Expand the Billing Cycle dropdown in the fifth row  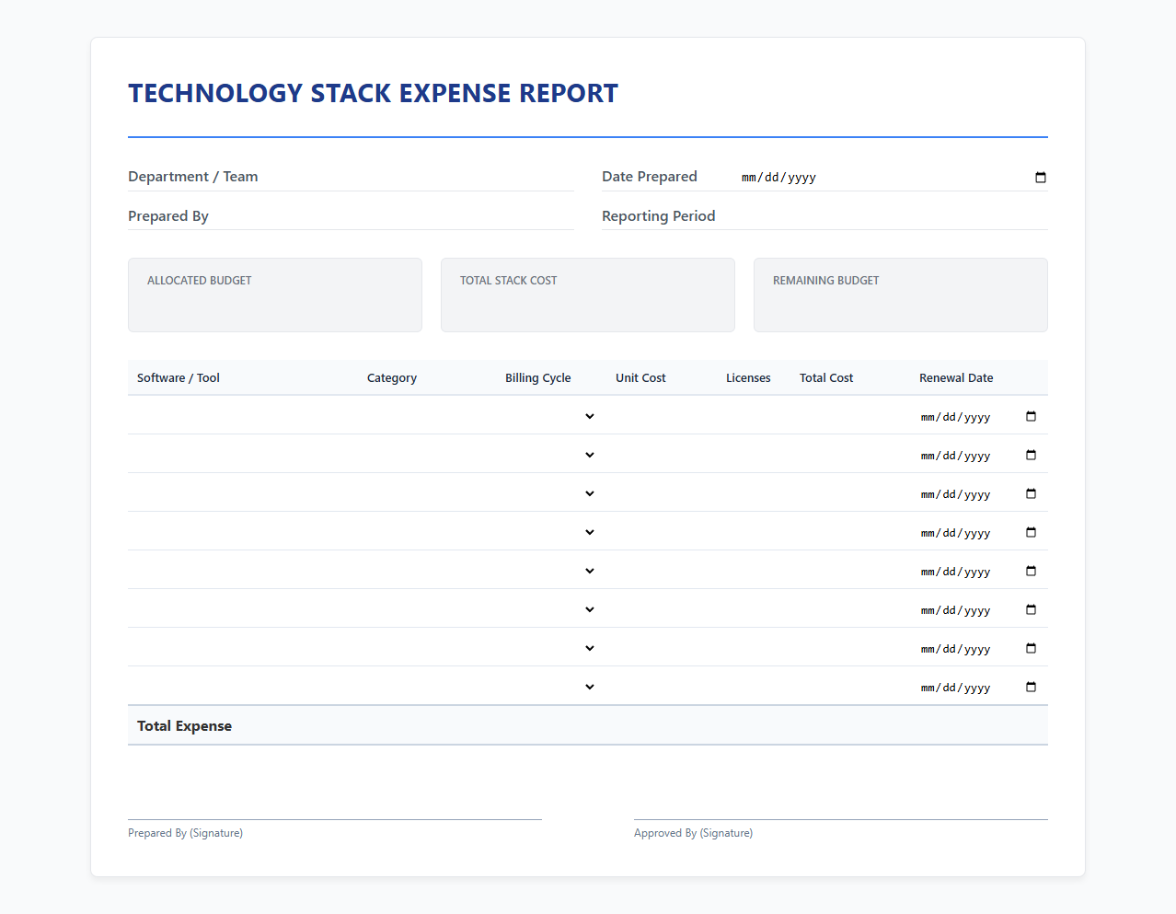(551, 571)
